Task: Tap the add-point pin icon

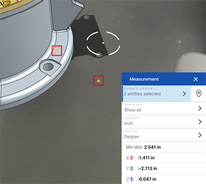Action: click(x=199, y=93)
